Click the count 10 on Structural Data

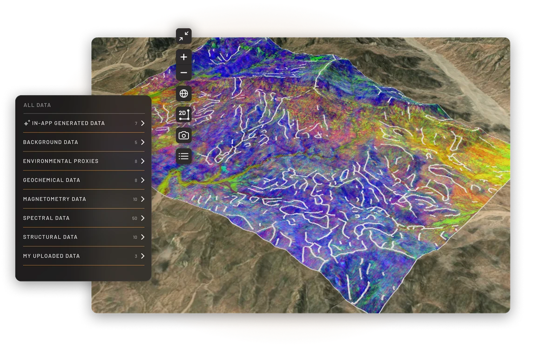click(x=135, y=237)
